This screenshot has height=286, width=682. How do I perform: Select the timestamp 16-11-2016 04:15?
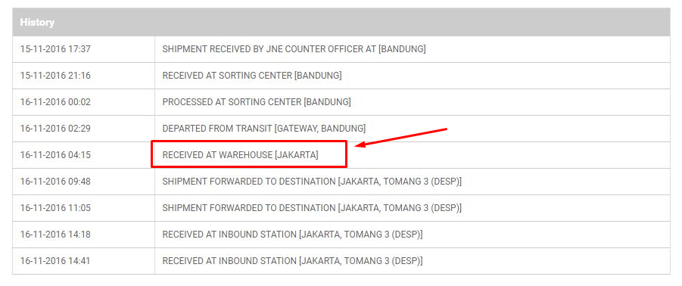point(55,155)
